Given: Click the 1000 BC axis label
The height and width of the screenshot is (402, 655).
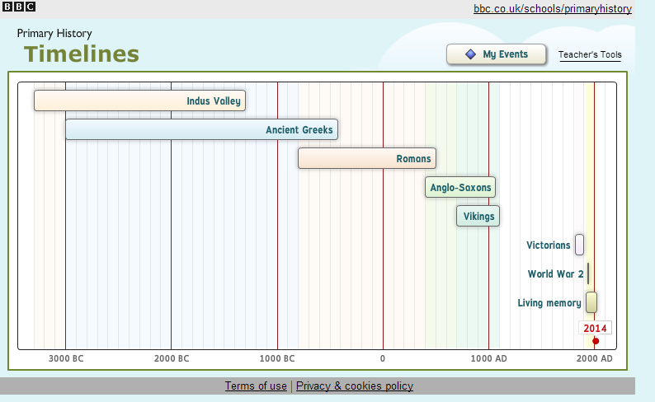Looking at the screenshot, I should pos(277,358).
